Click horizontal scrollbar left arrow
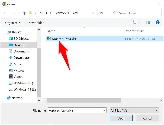This screenshot has height=125, width=164. pos(45,100)
